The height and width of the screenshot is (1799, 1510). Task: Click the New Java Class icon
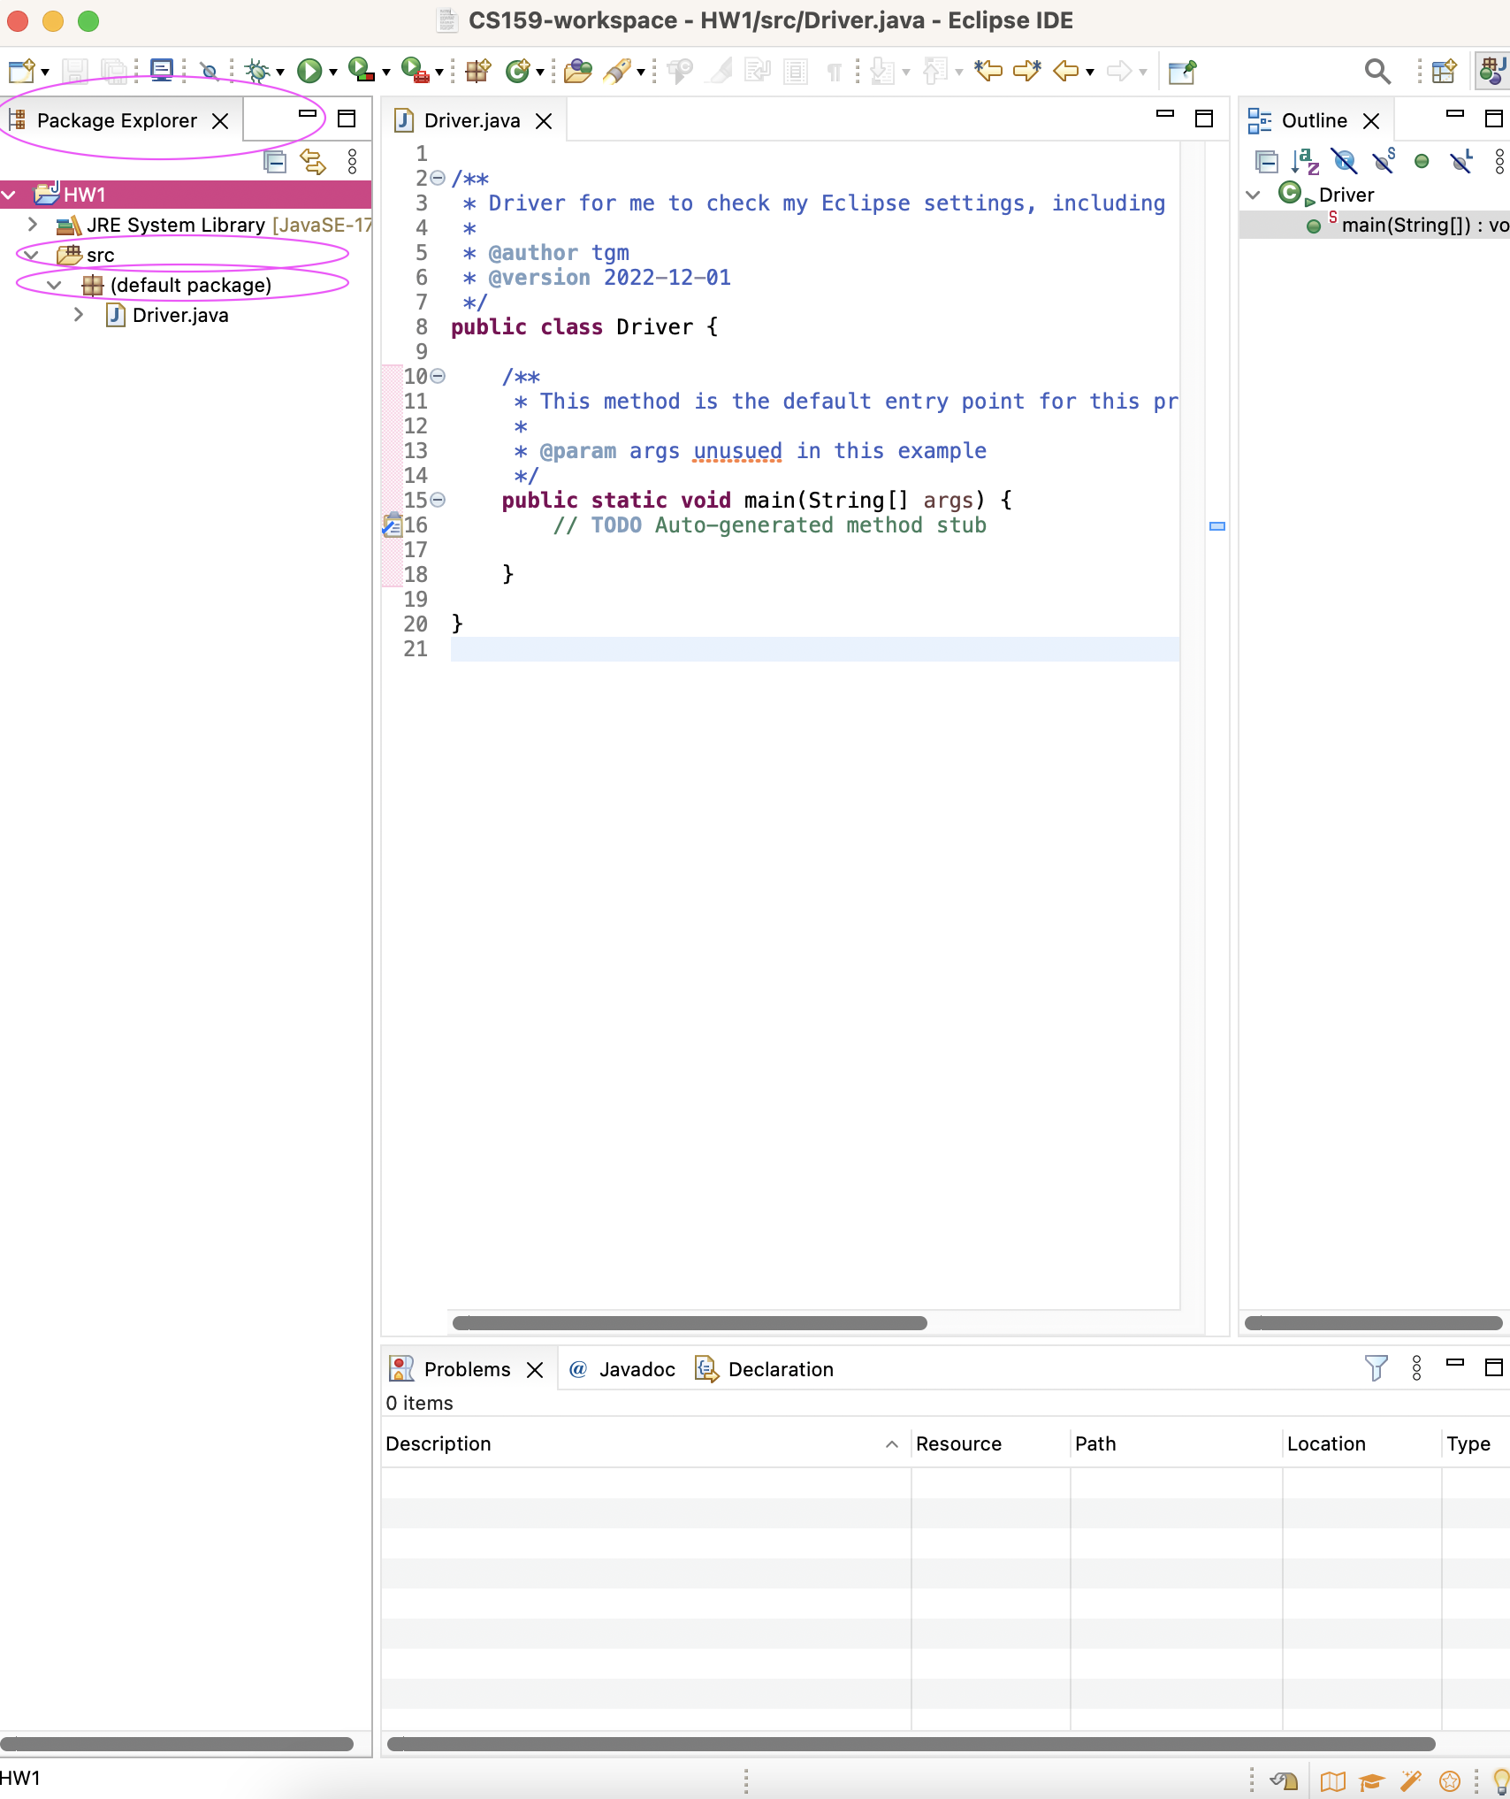pyautogui.click(x=517, y=71)
